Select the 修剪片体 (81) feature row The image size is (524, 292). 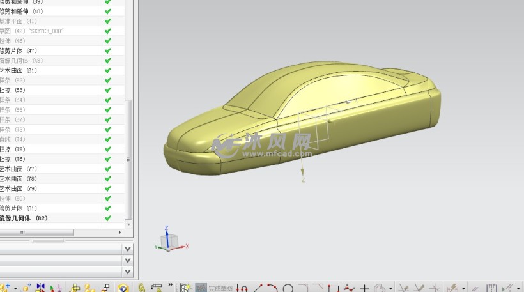(62, 208)
